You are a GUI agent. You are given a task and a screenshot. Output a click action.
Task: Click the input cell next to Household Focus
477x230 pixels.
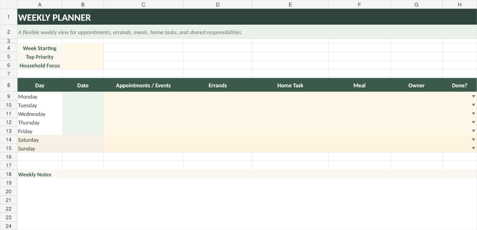pos(83,65)
